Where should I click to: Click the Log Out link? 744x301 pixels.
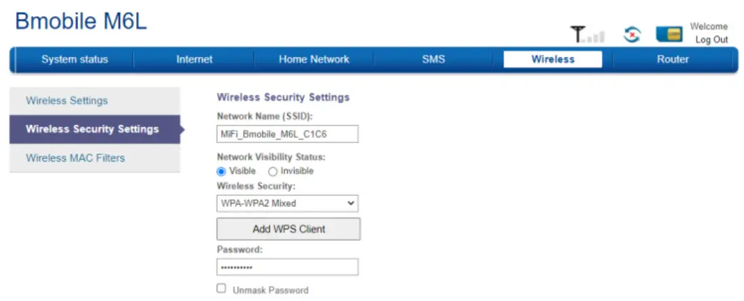[711, 40]
